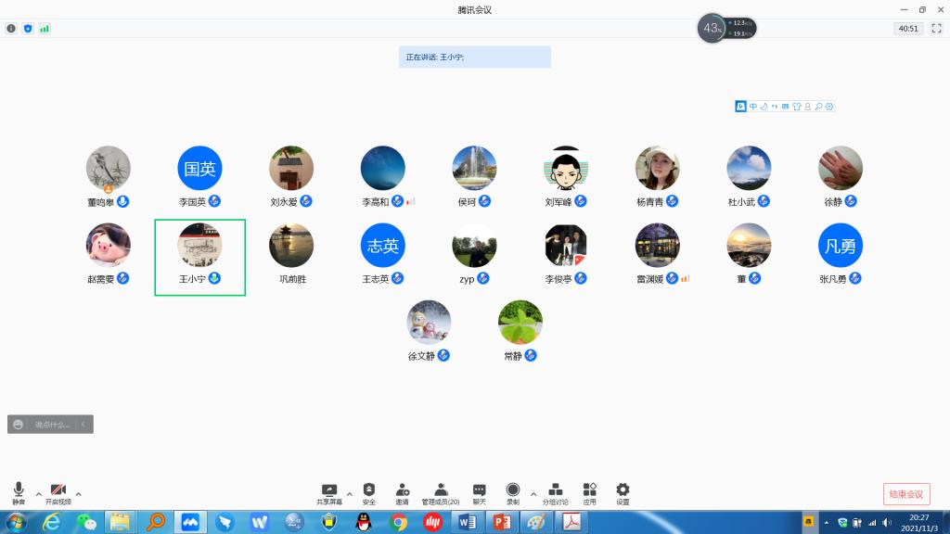Expand the audio options arrow beside mute
The width and height of the screenshot is (950, 534).
tap(38, 493)
